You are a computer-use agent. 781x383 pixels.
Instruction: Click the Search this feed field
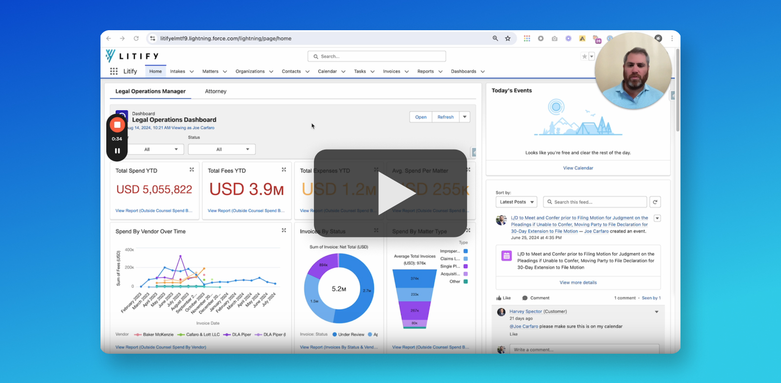(x=595, y=202)
